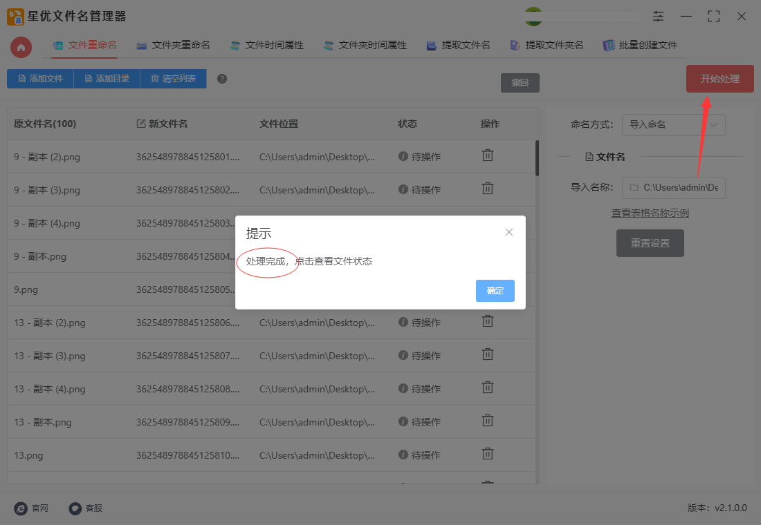Delete row 13 - 副本 (4).png
The image size is (761, 525).
[x=488, y=388]
